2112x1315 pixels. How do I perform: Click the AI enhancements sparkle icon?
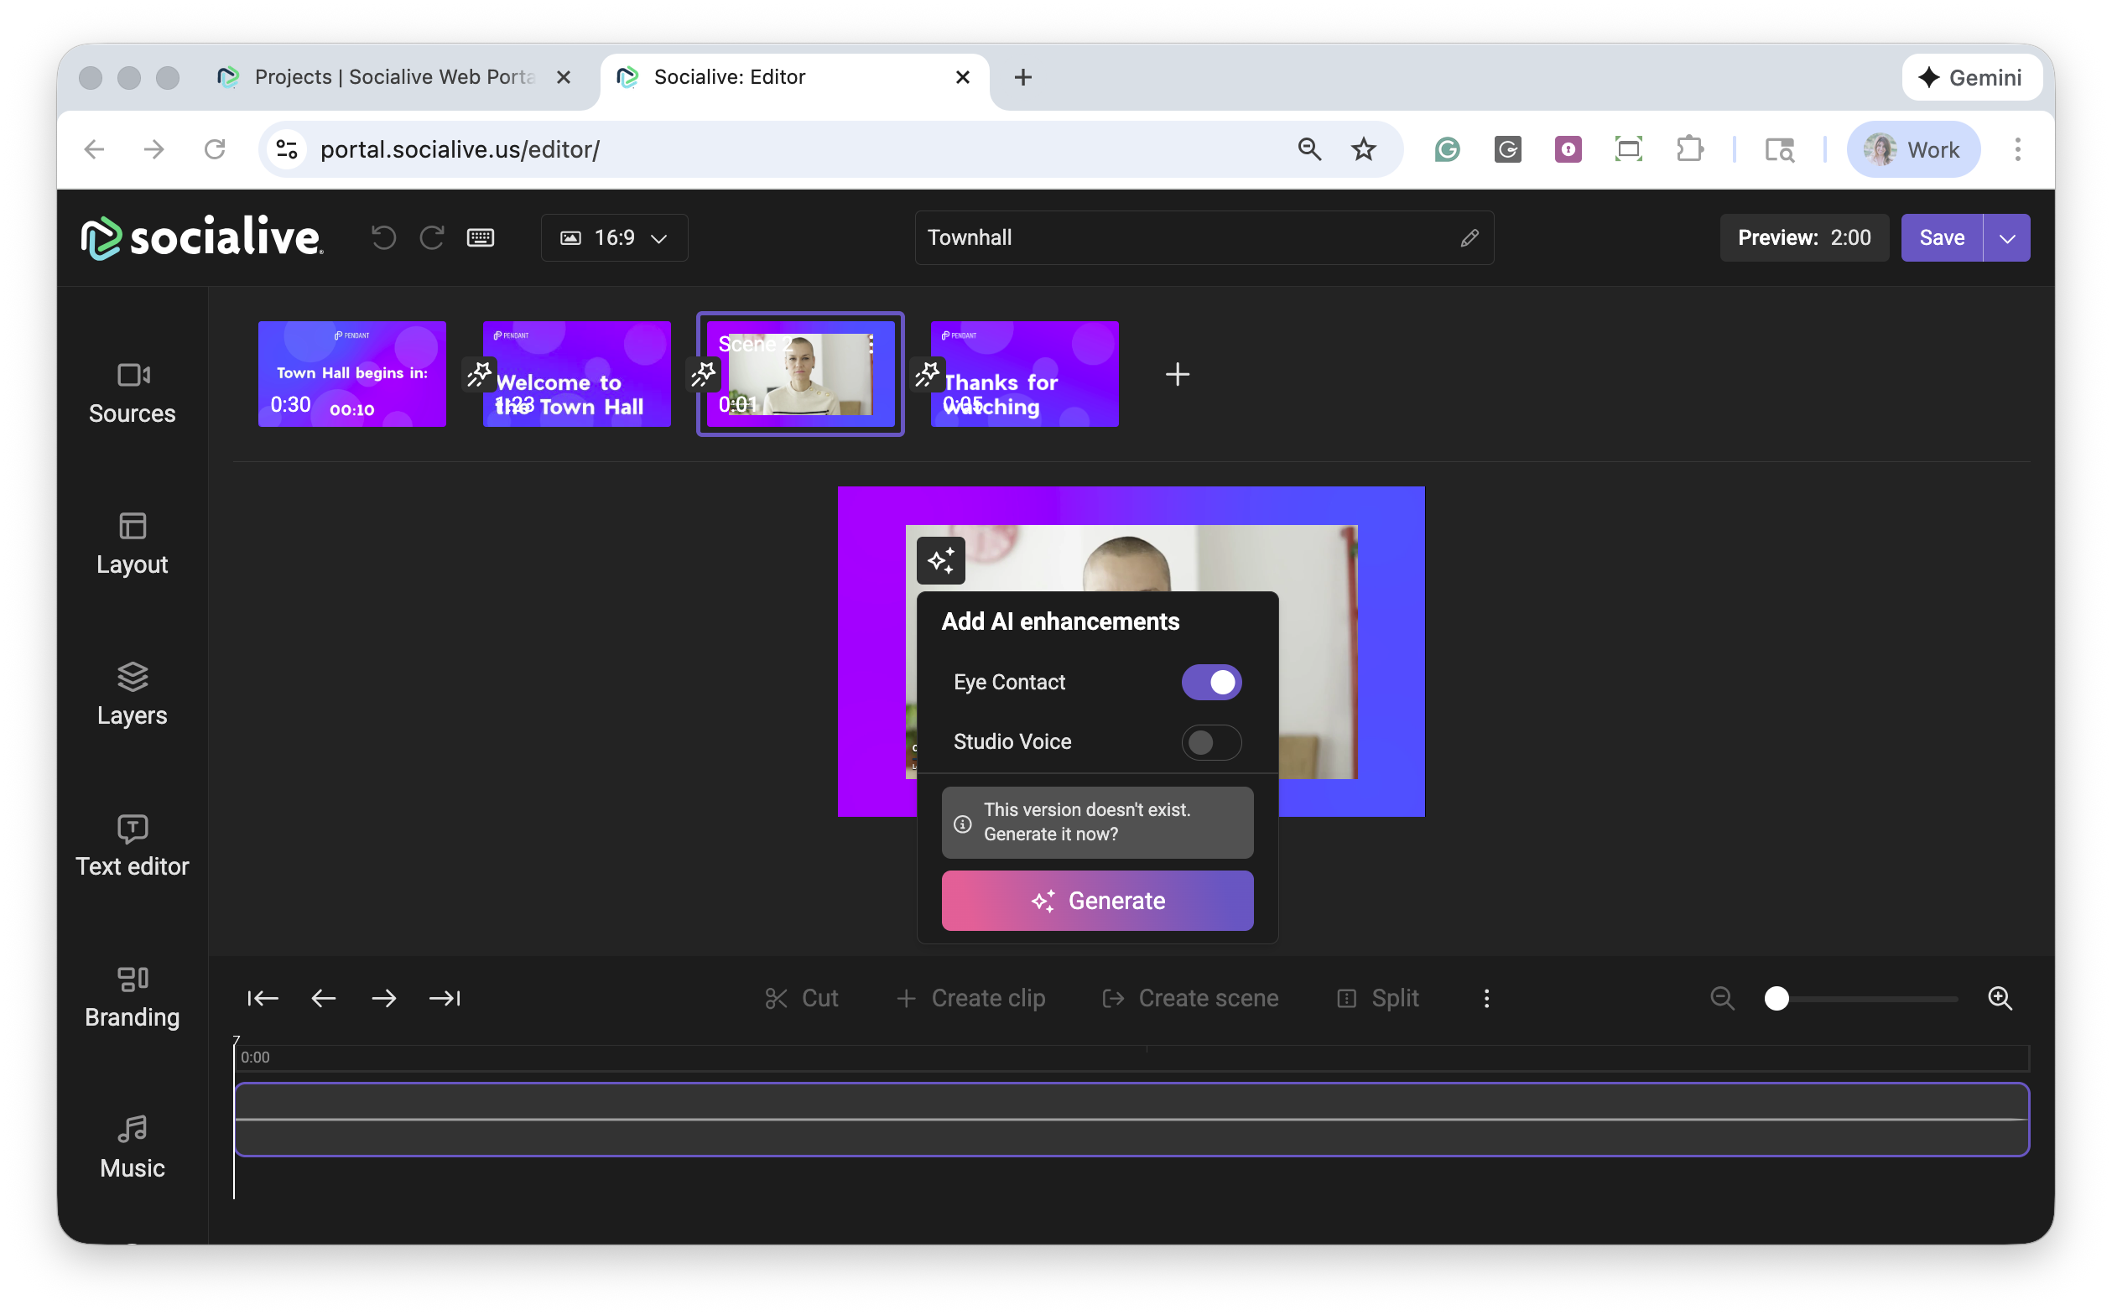(x=941, y=561)
